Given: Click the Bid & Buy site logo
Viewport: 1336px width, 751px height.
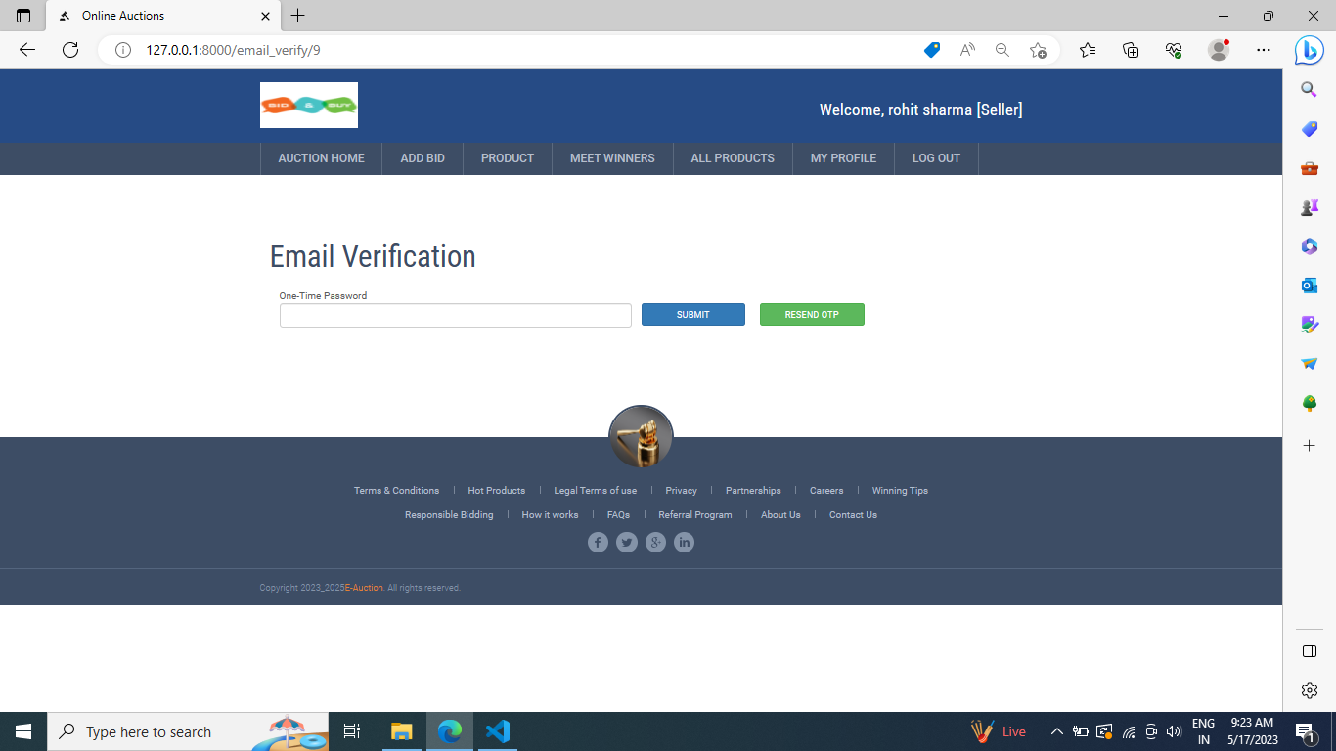Looking at the screenshot, I should tap(308, 105).
